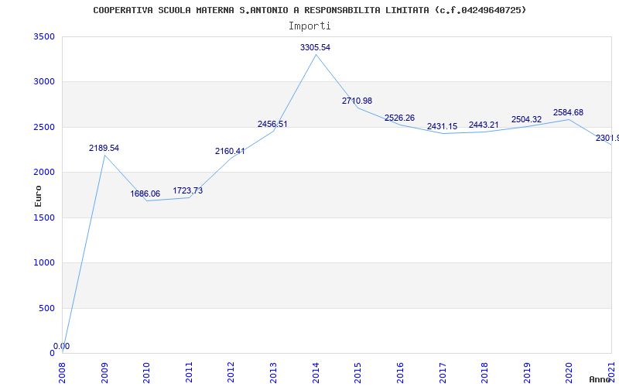Viewport: 619px width, 387px height.
Task: Click the 3500 y-axis tick
Action: click(43, 36)
